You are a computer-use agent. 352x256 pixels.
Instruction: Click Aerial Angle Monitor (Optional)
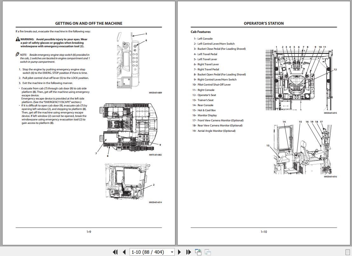pos(214,131)
